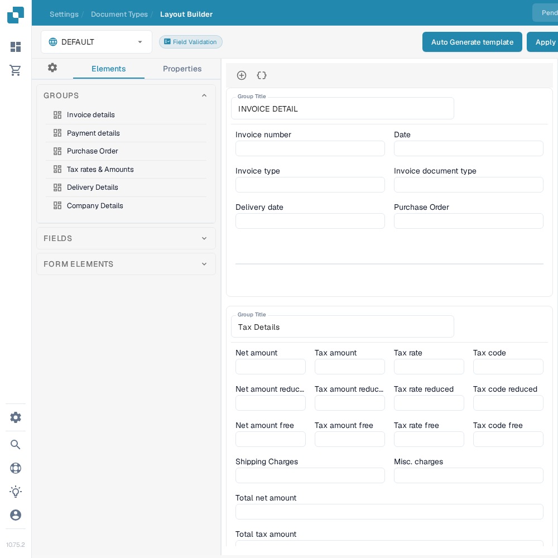Click the Layout Builder breadcrumb
This screenshot has height=558, width=558.
pos(186,15)
